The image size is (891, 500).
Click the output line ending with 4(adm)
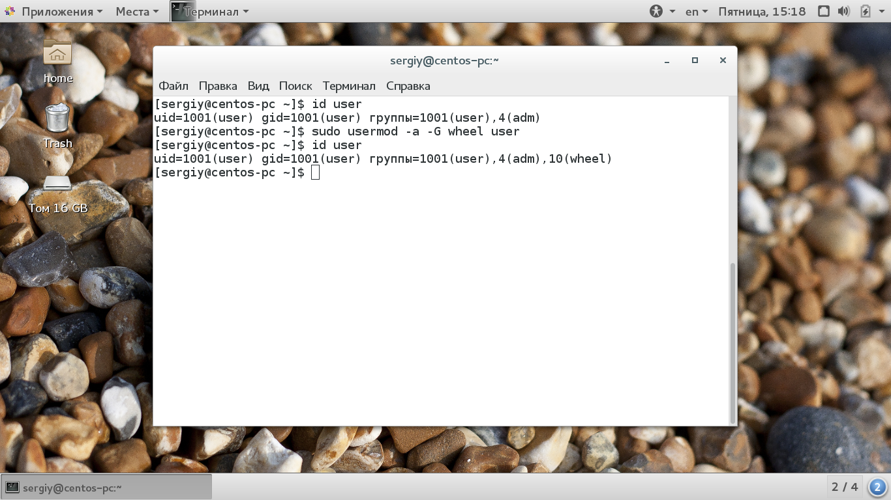pyautogui.click(x=347, y=118)
